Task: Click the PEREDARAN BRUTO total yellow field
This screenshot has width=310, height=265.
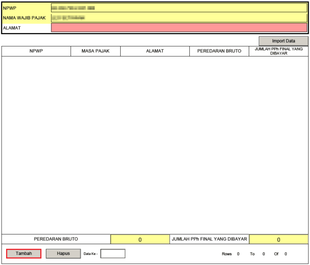Action: coord(140,240)
